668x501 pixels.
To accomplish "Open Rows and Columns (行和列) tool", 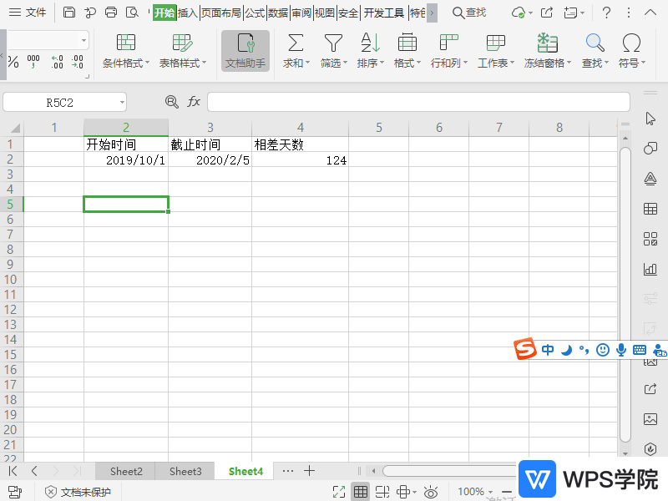I will tap(449, 51).
